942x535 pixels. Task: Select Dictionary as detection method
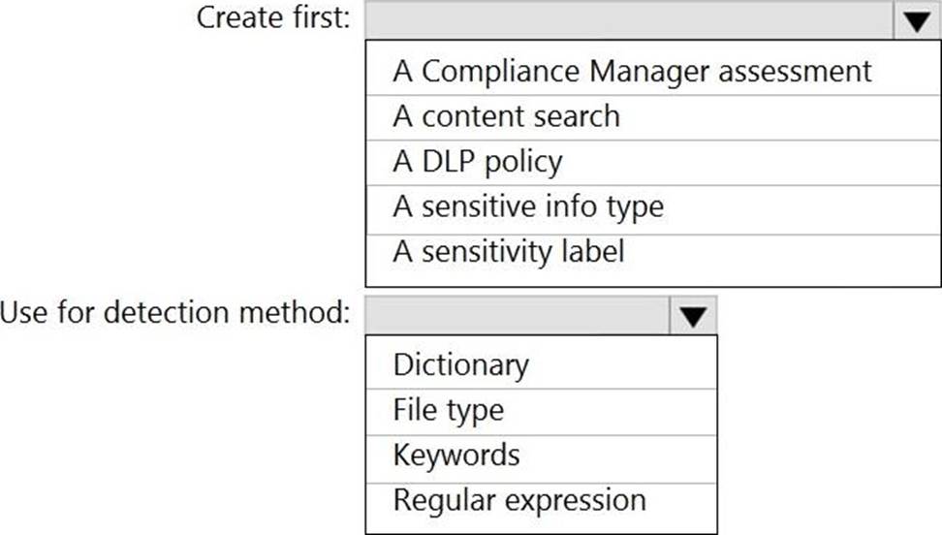click(461, 365)
